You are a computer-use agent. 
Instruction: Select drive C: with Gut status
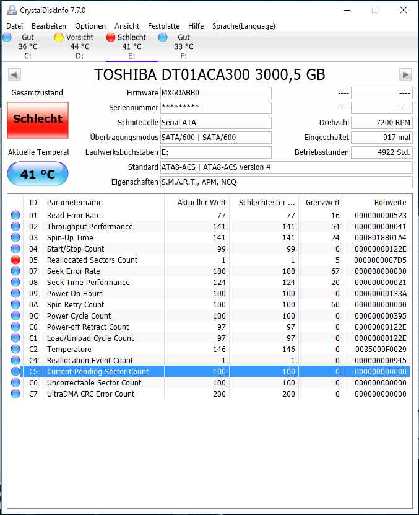tap(28, 46)
